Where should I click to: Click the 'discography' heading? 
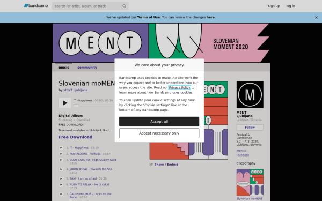point(246,163)
